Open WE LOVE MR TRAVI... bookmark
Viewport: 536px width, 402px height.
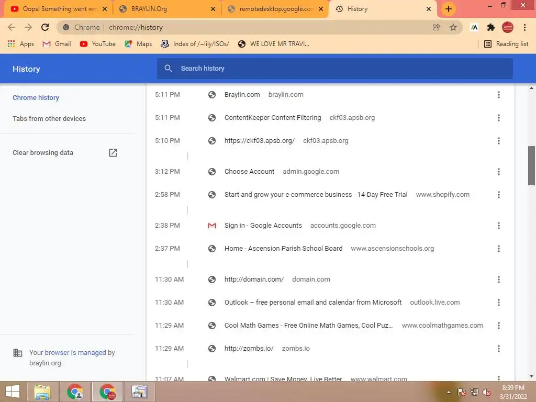[273, 44]
